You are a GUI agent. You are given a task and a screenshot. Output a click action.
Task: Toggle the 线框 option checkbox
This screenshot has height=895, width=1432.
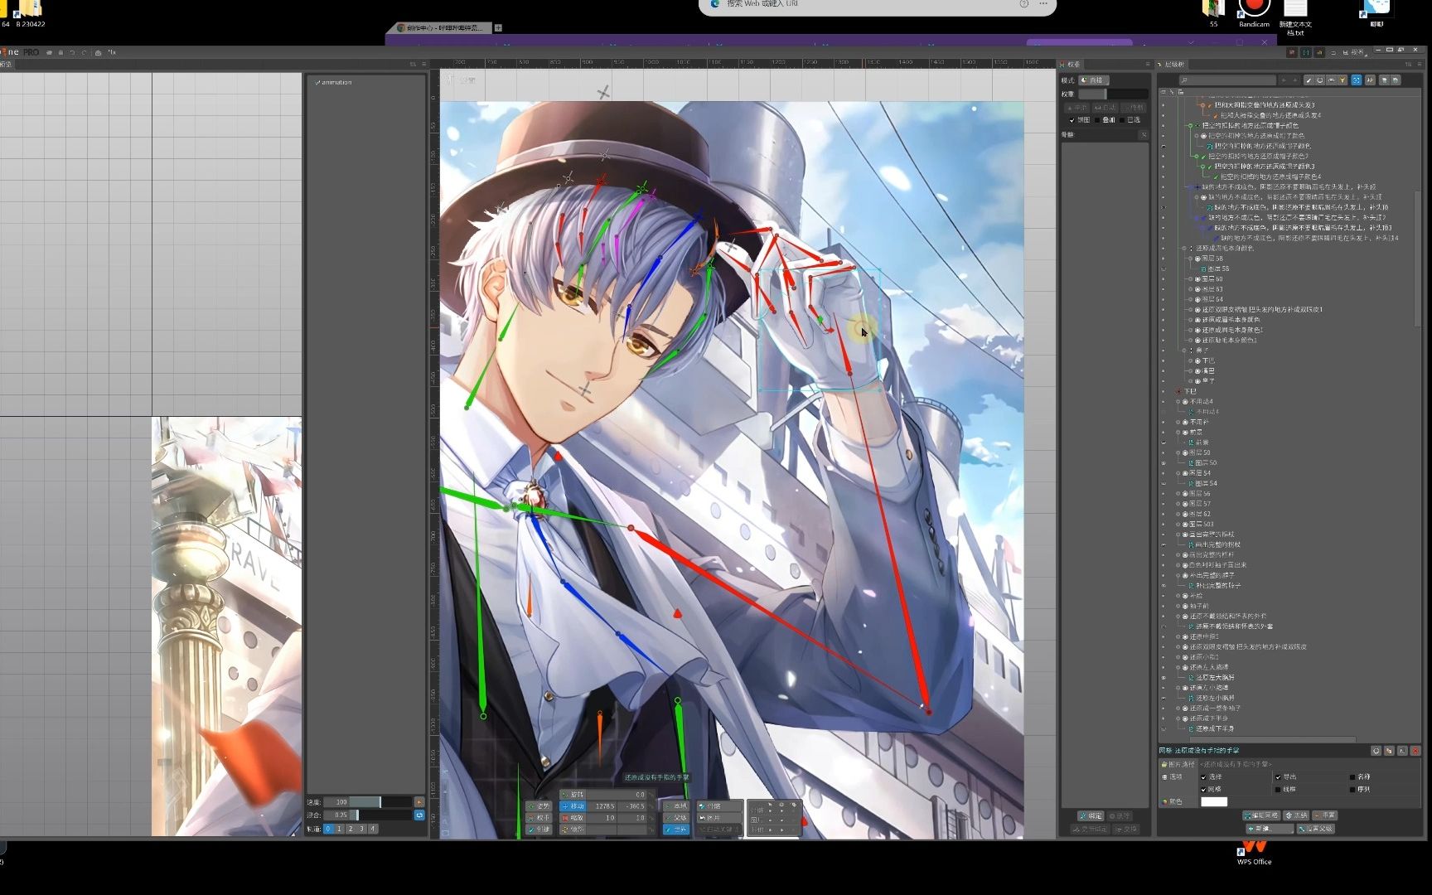(x=1278, y=789)
